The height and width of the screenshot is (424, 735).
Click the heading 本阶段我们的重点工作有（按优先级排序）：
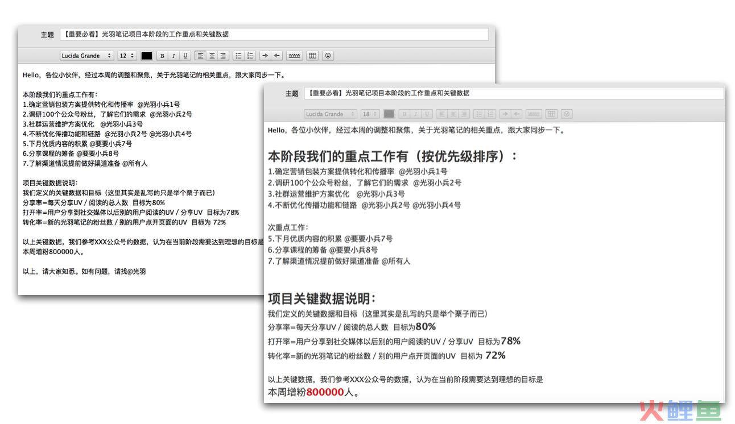pyautogui.click(x=393, y=156)
